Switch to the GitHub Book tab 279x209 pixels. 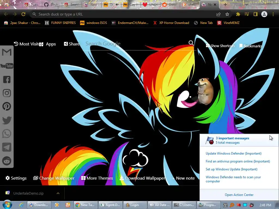point(52,5)
